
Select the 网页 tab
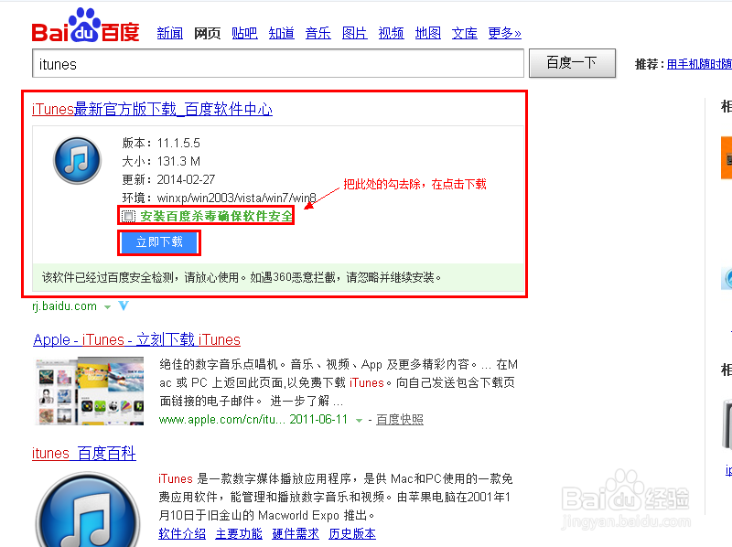click(208, 33)
